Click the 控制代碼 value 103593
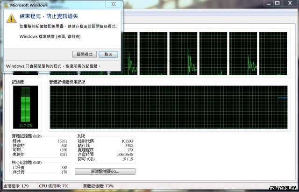 coord(127,141)
